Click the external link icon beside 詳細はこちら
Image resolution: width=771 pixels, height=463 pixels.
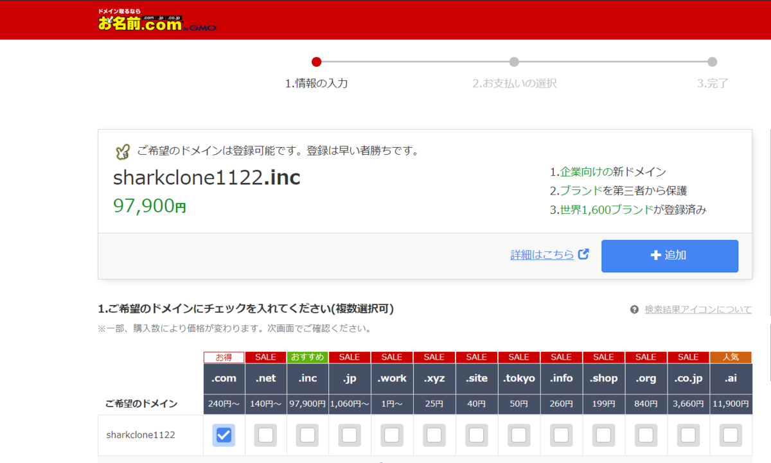click(583, 254)
